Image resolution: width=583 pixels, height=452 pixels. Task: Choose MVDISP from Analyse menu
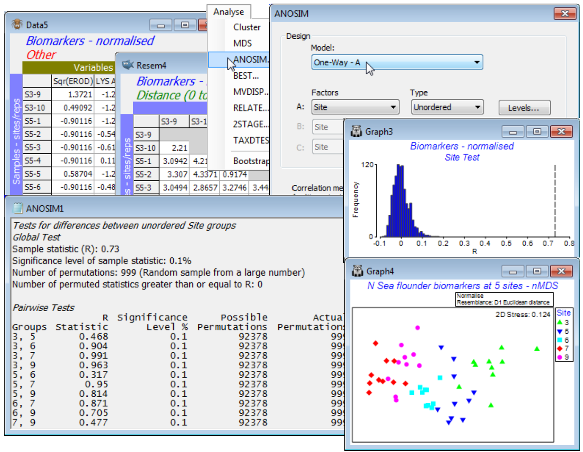click(251, 92)
